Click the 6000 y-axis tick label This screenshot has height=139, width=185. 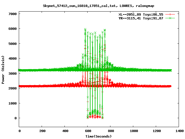[x=12, y=29]
